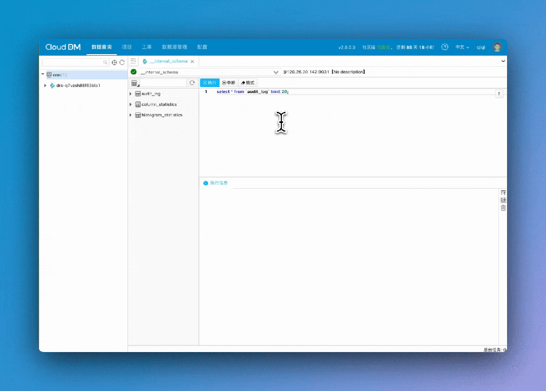Screen dimensions: 546x391
Task: Toggle the sidebar collapse icon
Action: coord(133,61)
